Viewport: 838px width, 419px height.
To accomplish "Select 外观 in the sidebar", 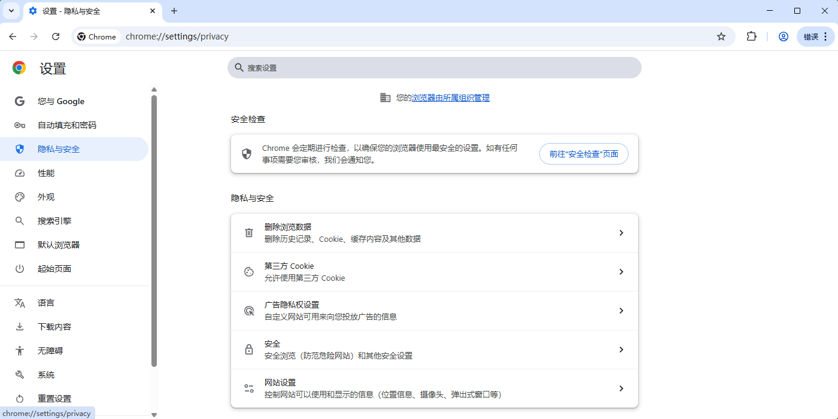I will click(46, 197).
